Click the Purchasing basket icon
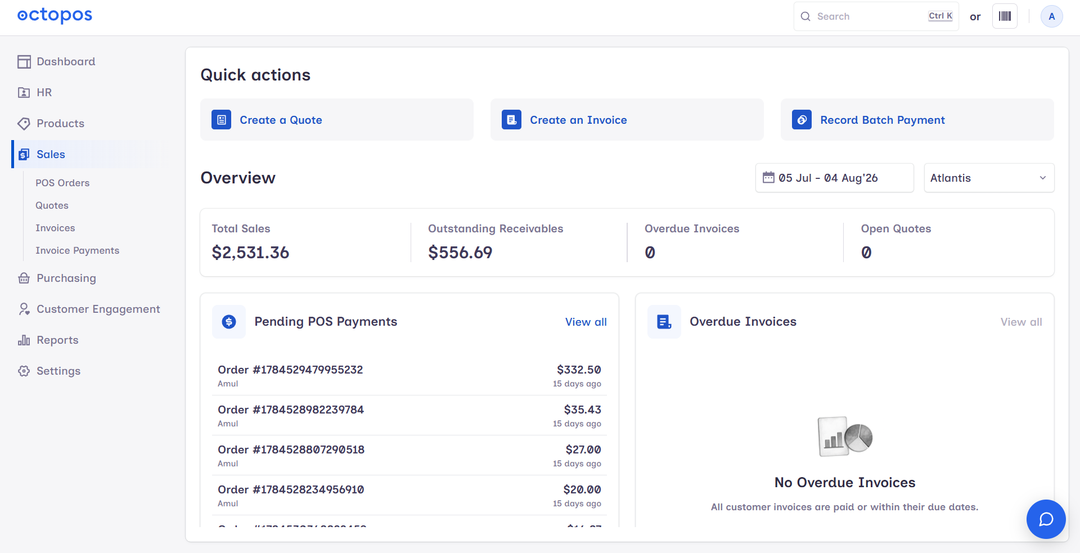Image resolution: width=1080 pixels, height=553 pixels. (24, 278)
